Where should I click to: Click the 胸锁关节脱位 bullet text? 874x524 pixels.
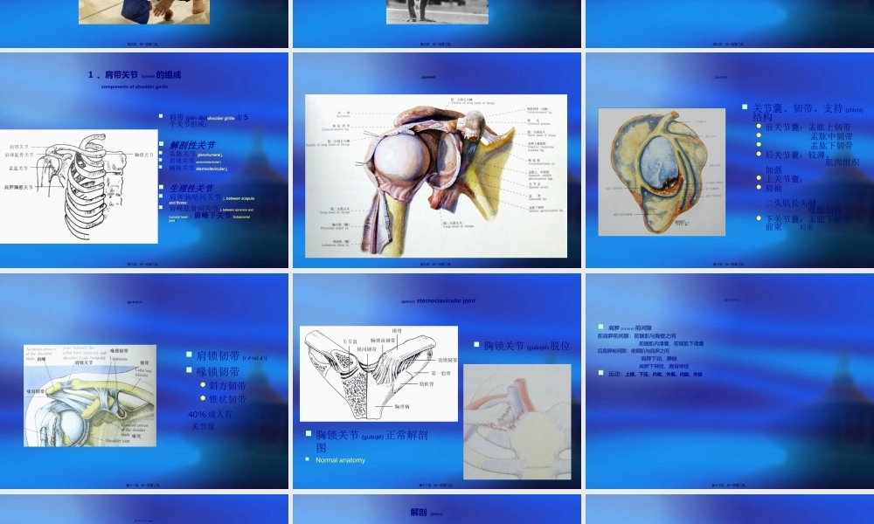click(x=526, y=346)
